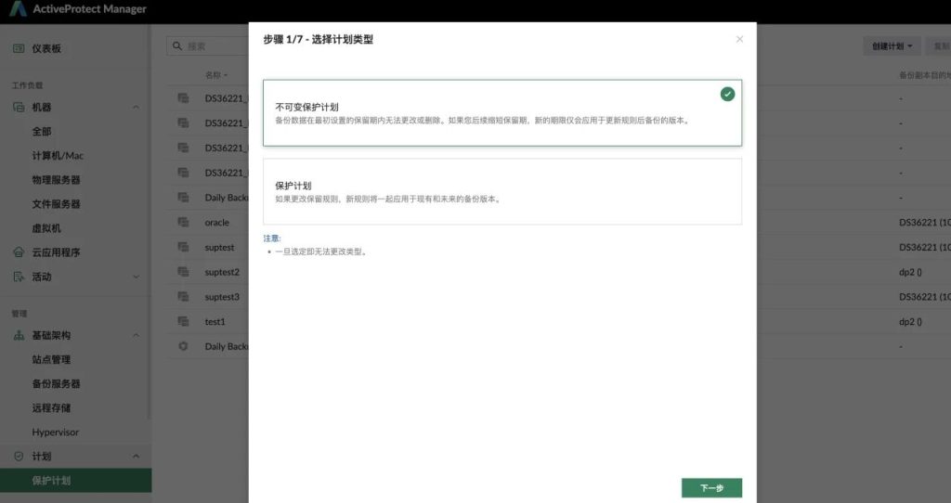The image size is (951, 503).
Task: Click the search magnifier icon
Action: coord(176,45)
